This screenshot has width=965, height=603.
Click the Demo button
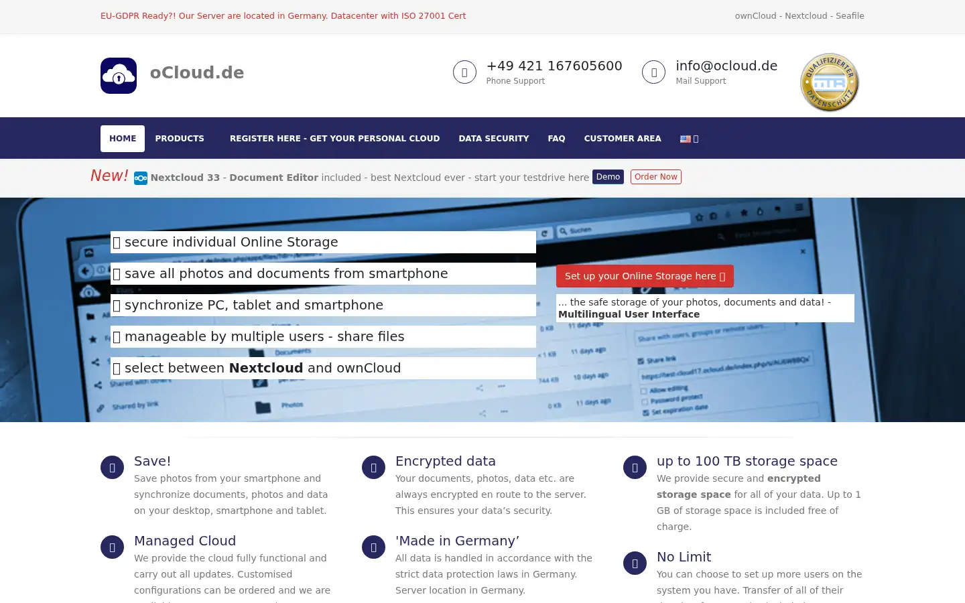(x=608, y=177)
